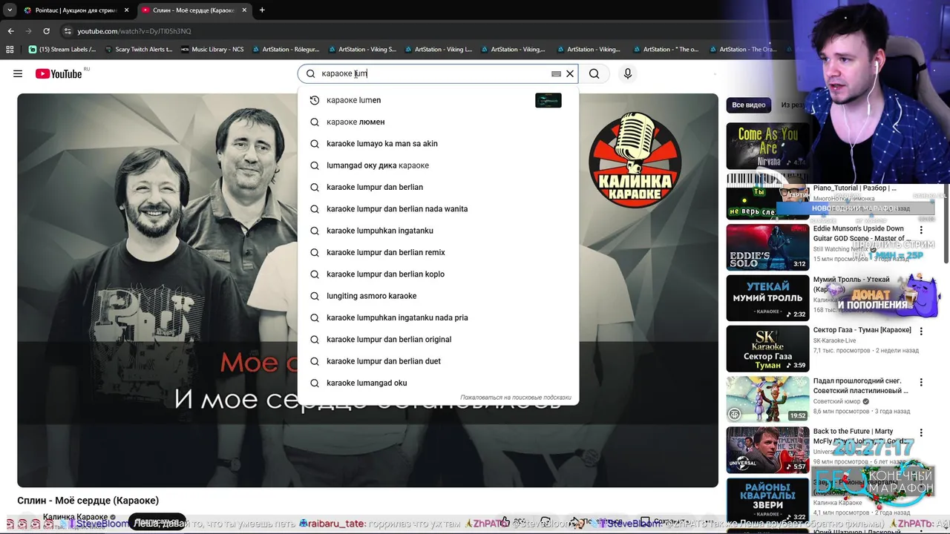Open 'Утекай Мумий Тролль' video thumbnail
The height and width of the screenshot is (534, 950).
tap(767, 298)
